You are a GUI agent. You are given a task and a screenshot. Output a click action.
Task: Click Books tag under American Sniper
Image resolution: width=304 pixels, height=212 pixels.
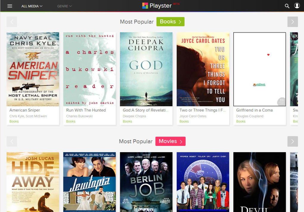pos(14,121)
